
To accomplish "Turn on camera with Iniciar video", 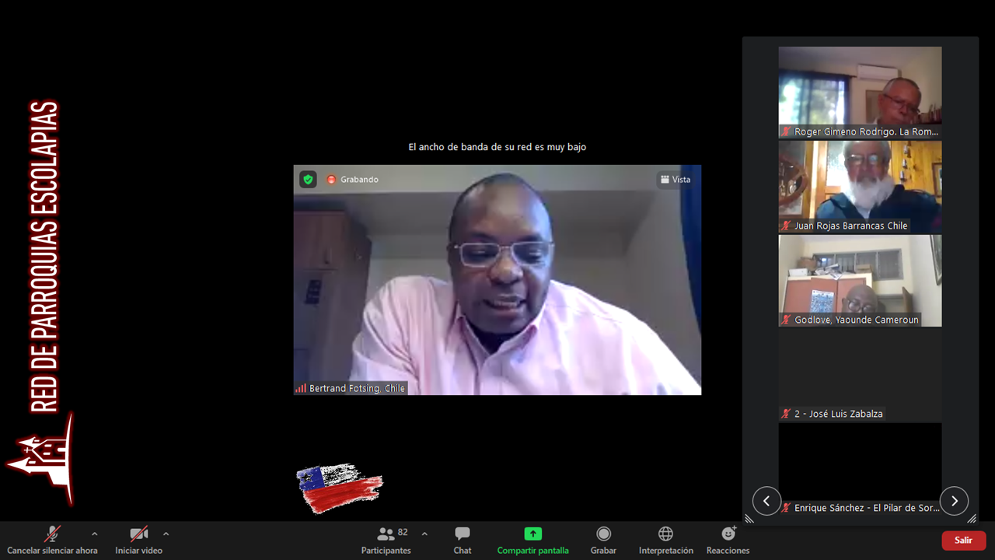I will tap(138, 540).
